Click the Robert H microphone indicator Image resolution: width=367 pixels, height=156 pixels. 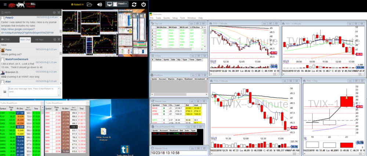[x=77, y=4]
